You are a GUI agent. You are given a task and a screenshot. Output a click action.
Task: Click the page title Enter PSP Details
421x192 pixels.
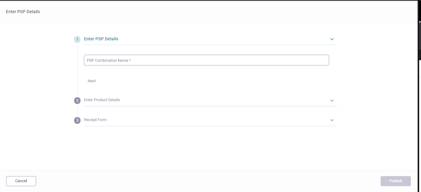point(23,11)
